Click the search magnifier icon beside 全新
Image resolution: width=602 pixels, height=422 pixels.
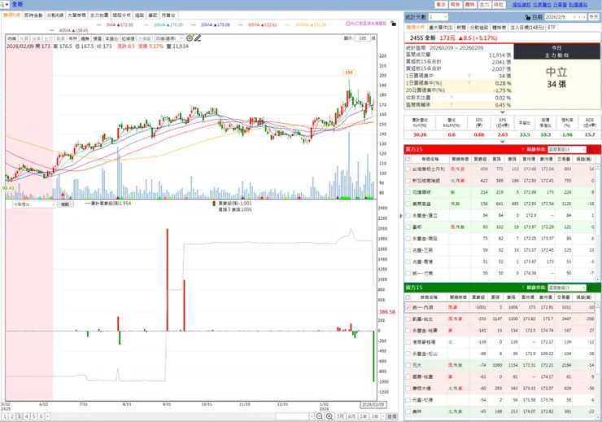(2, 4)
